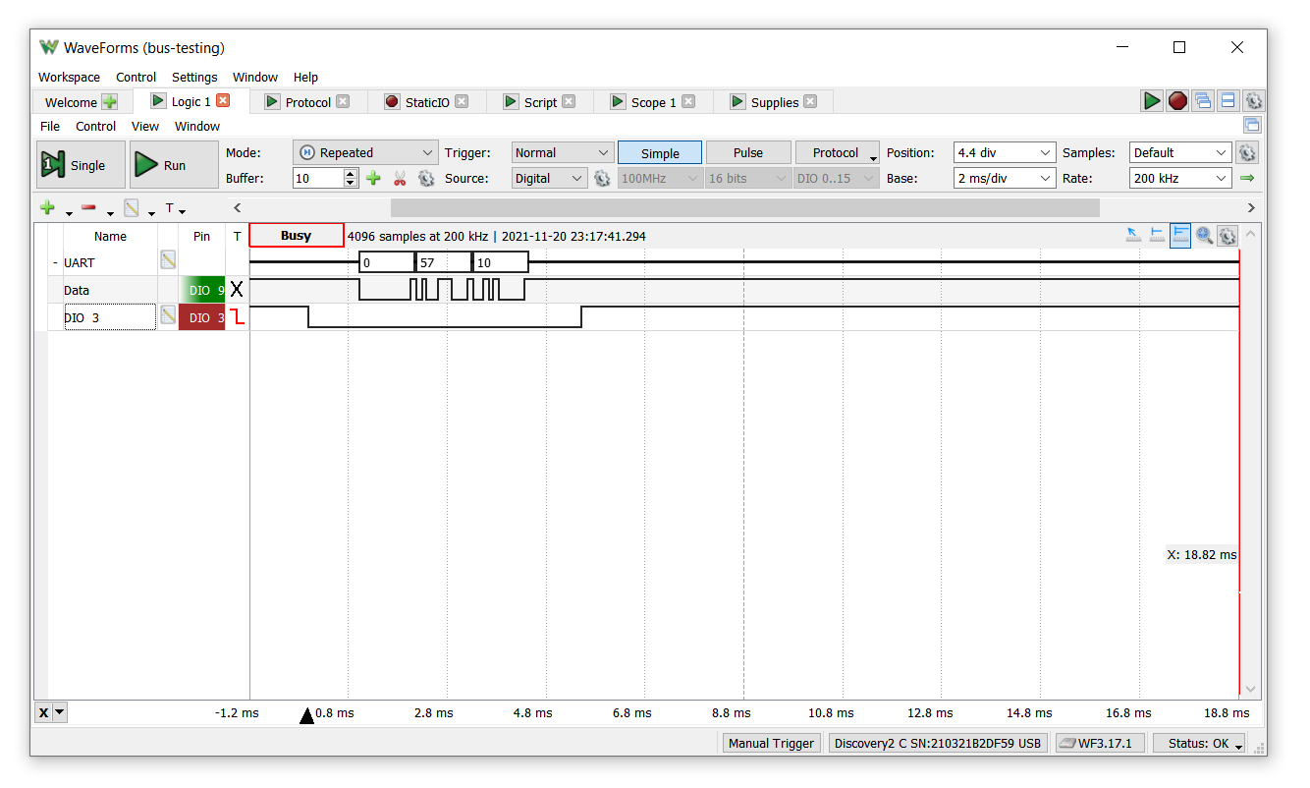Open the Mode dropdown showing Repeated
This screenshot has width=1310, height=788.
[365, 153]
